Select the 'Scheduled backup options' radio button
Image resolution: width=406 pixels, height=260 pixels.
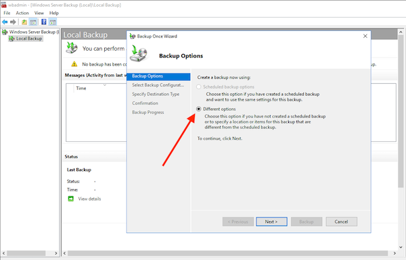(x=198, y=87)
